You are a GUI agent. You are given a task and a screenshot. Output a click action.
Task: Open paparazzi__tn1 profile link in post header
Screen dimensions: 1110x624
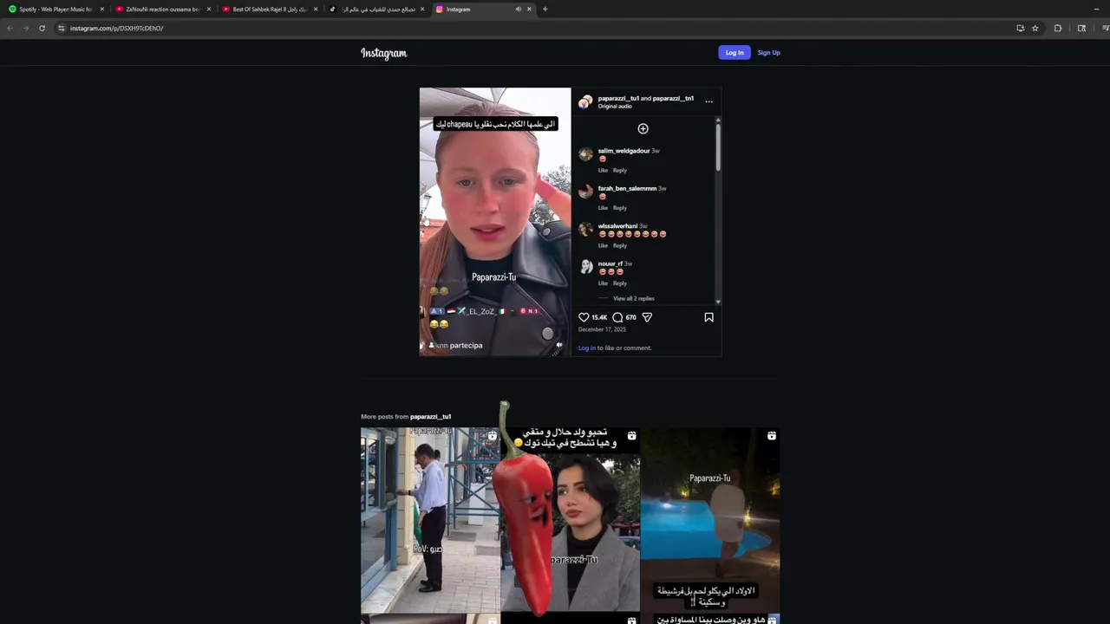point(673,98)
